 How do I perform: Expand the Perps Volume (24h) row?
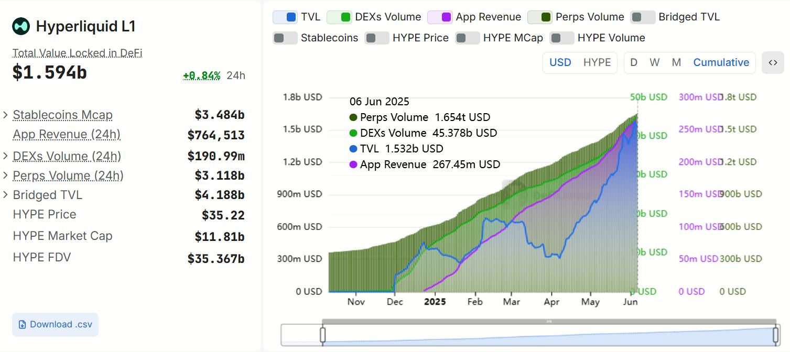(6, 175)
